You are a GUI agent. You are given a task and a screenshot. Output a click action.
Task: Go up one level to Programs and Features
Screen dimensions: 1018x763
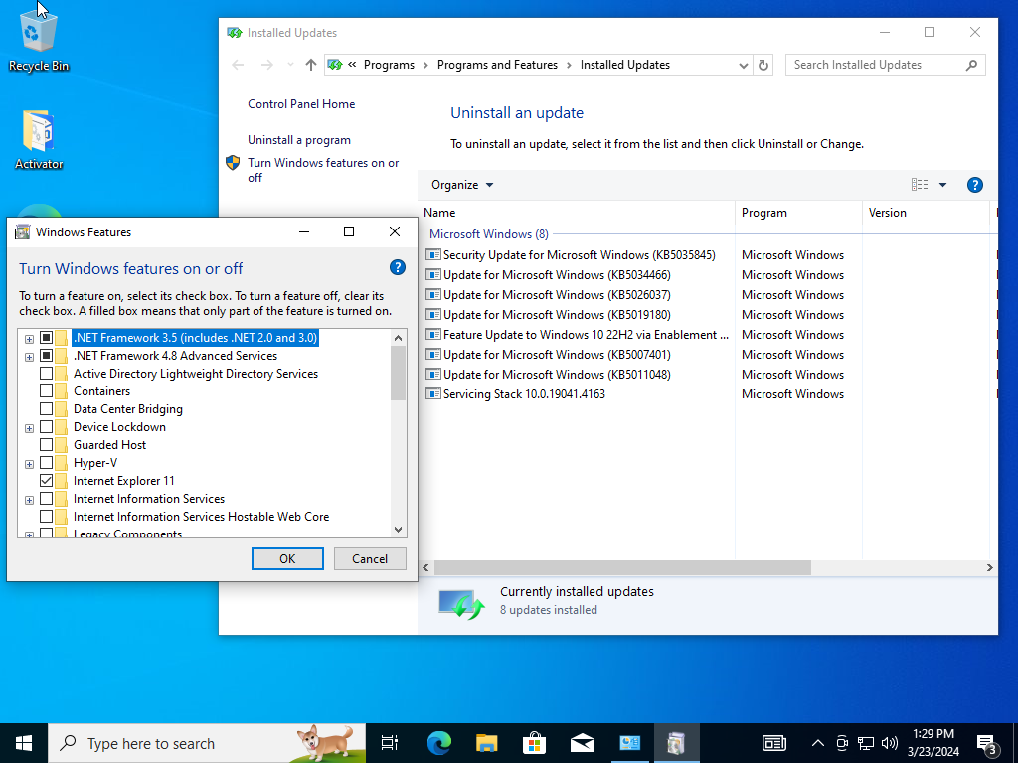[x=311, y=65]
